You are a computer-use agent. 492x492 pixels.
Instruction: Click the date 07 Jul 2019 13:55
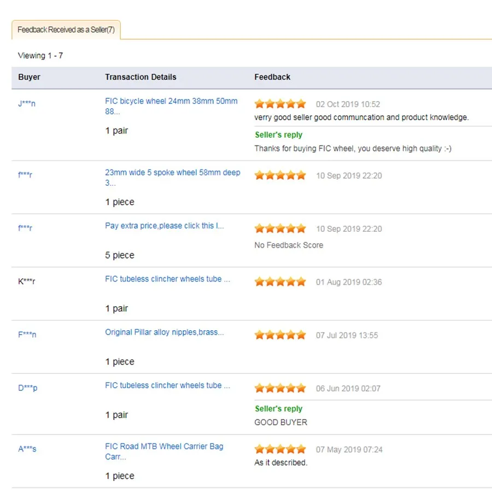tap(347, 336)
